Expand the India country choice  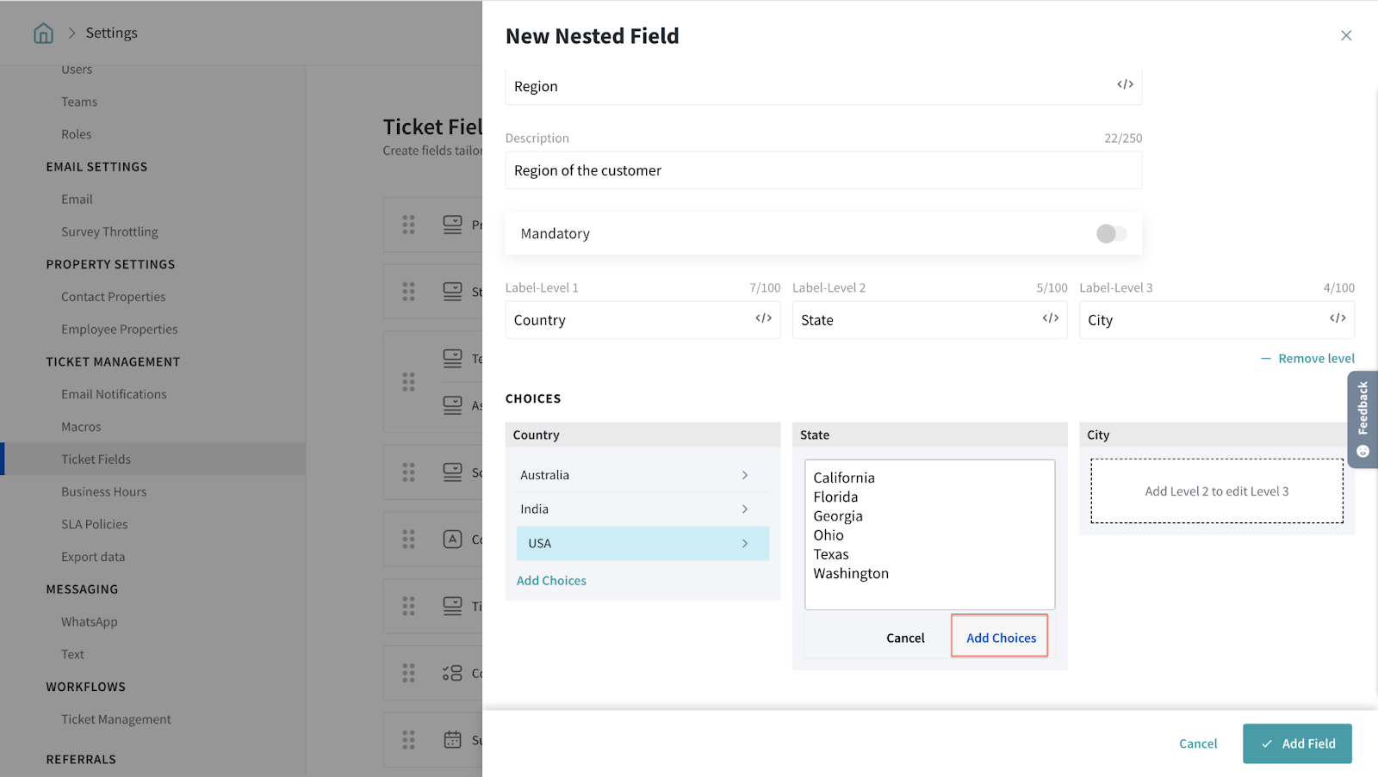click(745, 509)
